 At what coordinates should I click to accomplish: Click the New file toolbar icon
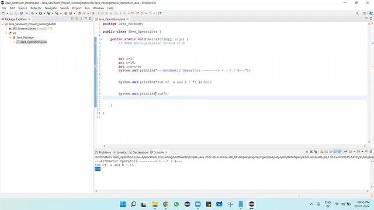(3, 13)
